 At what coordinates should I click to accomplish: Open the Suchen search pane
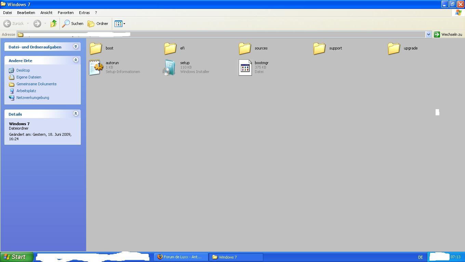72,24
